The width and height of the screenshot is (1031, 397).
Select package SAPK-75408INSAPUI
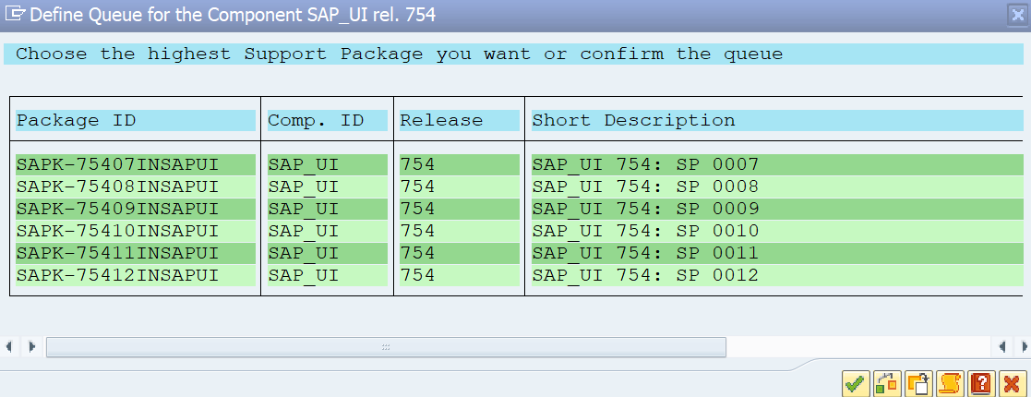tap(136, 186)
